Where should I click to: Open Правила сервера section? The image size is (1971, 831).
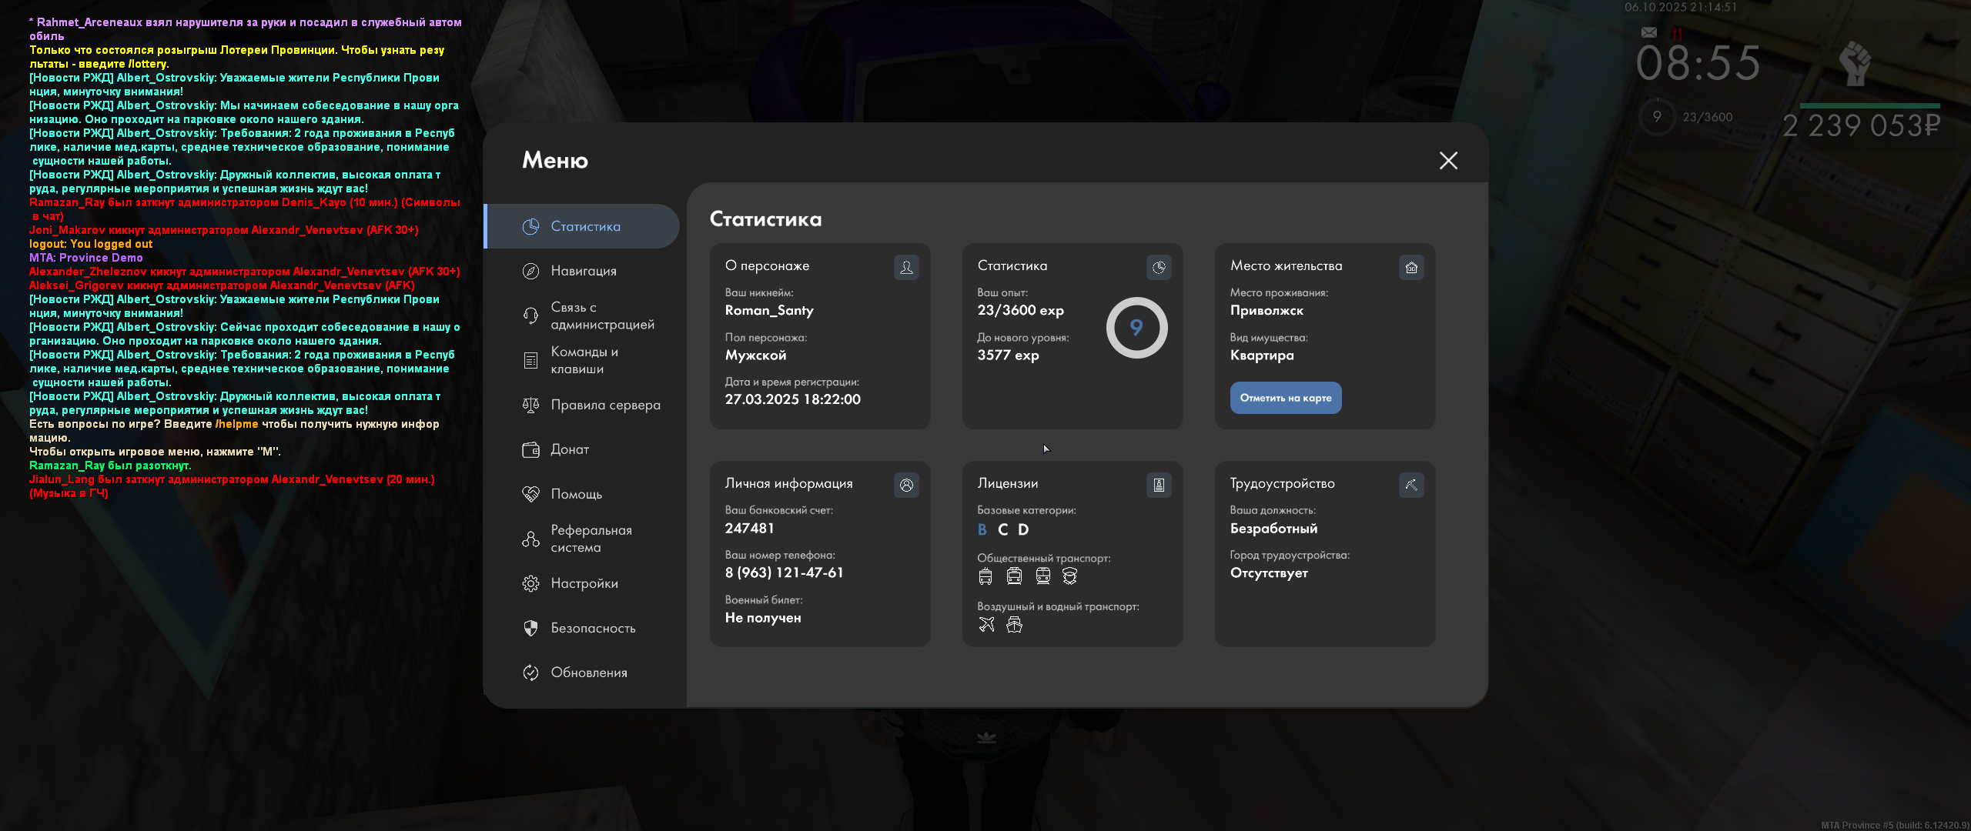pyautogui.click(x=604, y=405)
